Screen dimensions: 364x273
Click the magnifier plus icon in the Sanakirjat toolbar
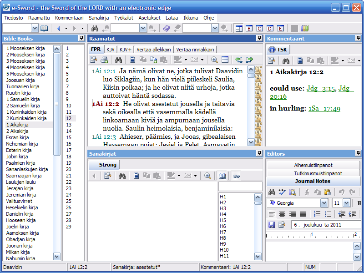[x=207, y=176]
